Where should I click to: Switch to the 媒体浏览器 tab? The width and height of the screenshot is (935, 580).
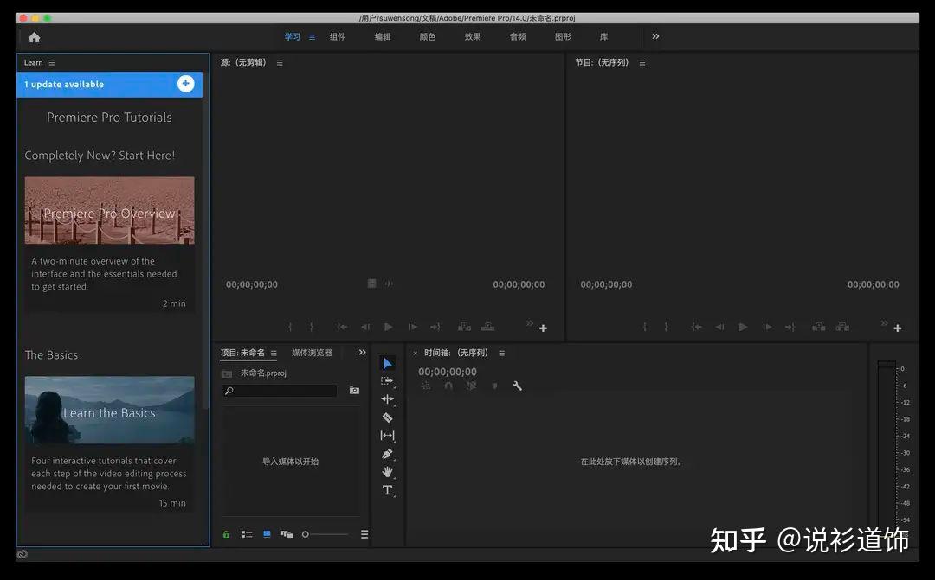tap(312, 353)
